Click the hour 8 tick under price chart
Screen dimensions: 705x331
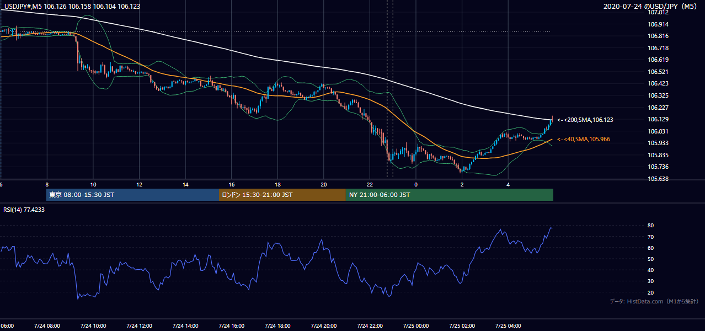[x=47, y=184]
